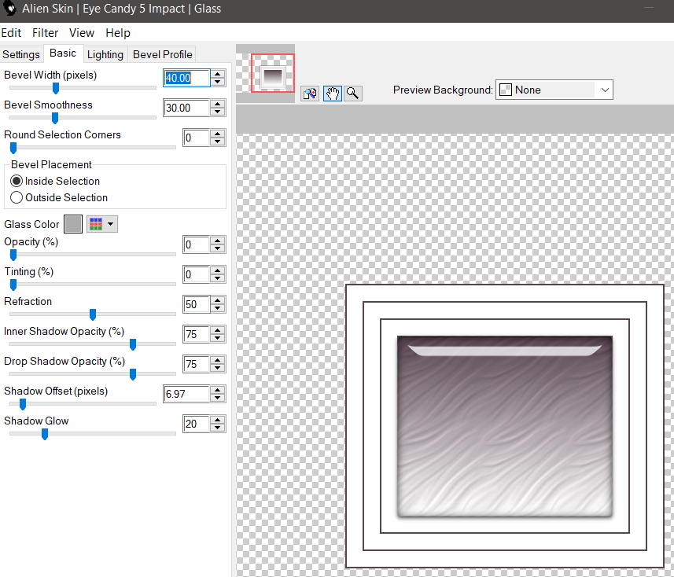Select the hand pan tool
This screenshot has width=674, height=577.
coord(332,94)
